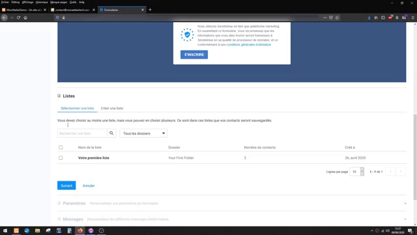Reload the page with the refresh icon

(18, 18)
